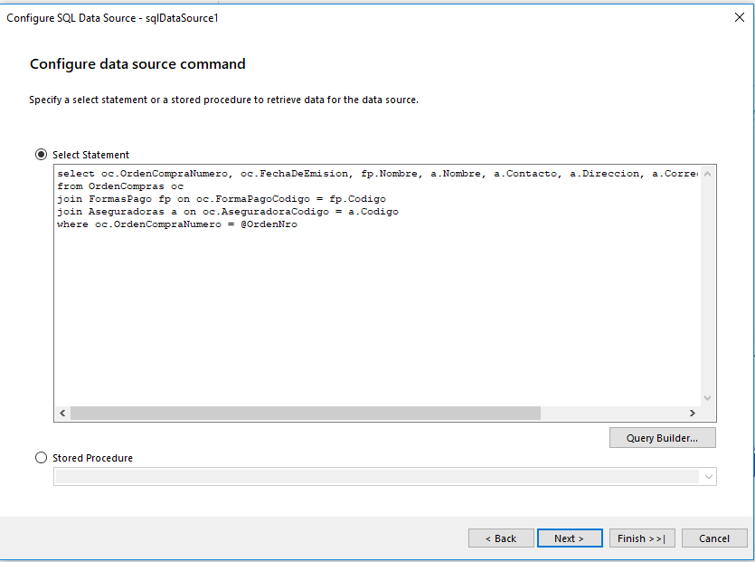Open the Query Builder

coord(662,438)
